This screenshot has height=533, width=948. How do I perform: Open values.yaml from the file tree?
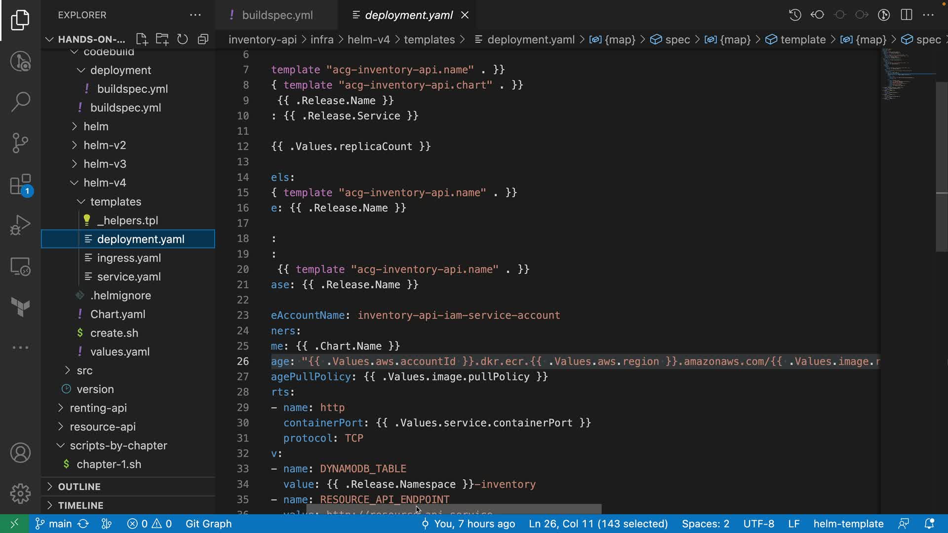(x=119, y=352)
